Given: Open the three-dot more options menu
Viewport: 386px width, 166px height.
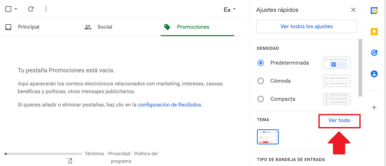Looking at the screenshot, I should pos(46,9).
